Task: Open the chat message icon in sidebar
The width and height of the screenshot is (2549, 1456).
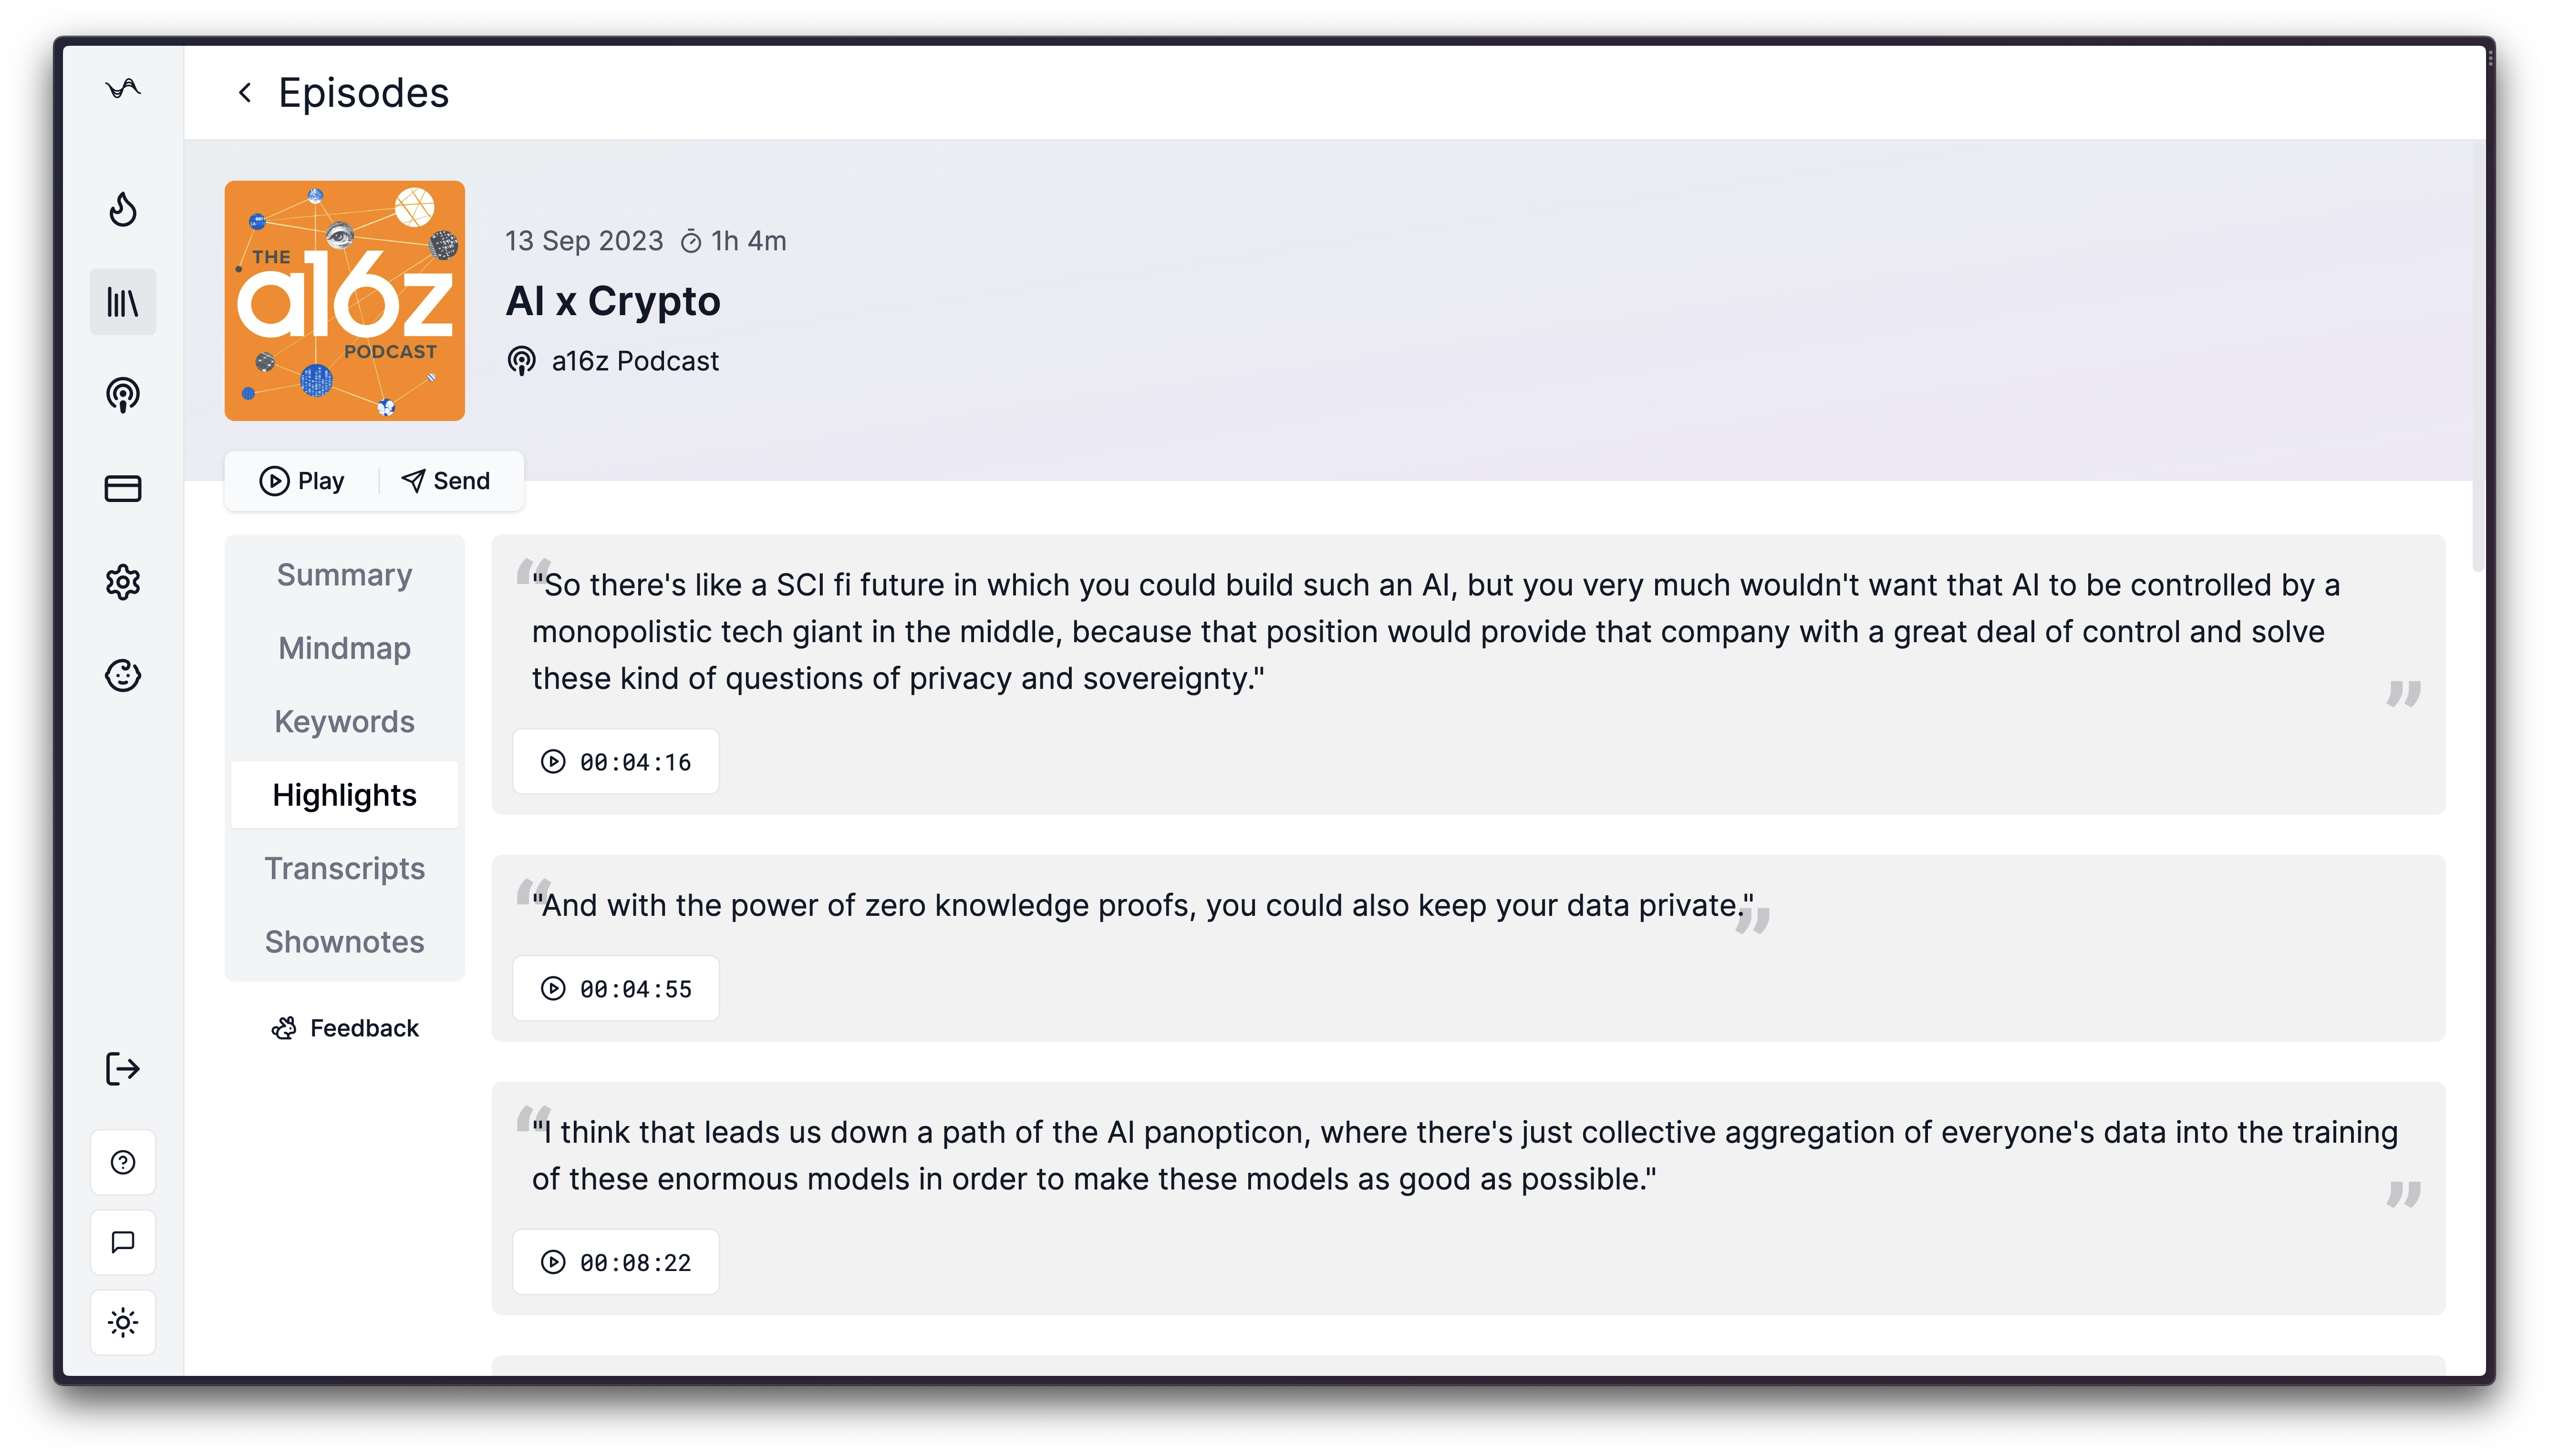Action: click(x=123, y=1242)
